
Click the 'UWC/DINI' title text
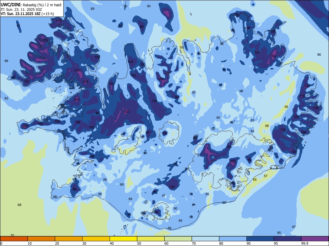coord(11,5)
